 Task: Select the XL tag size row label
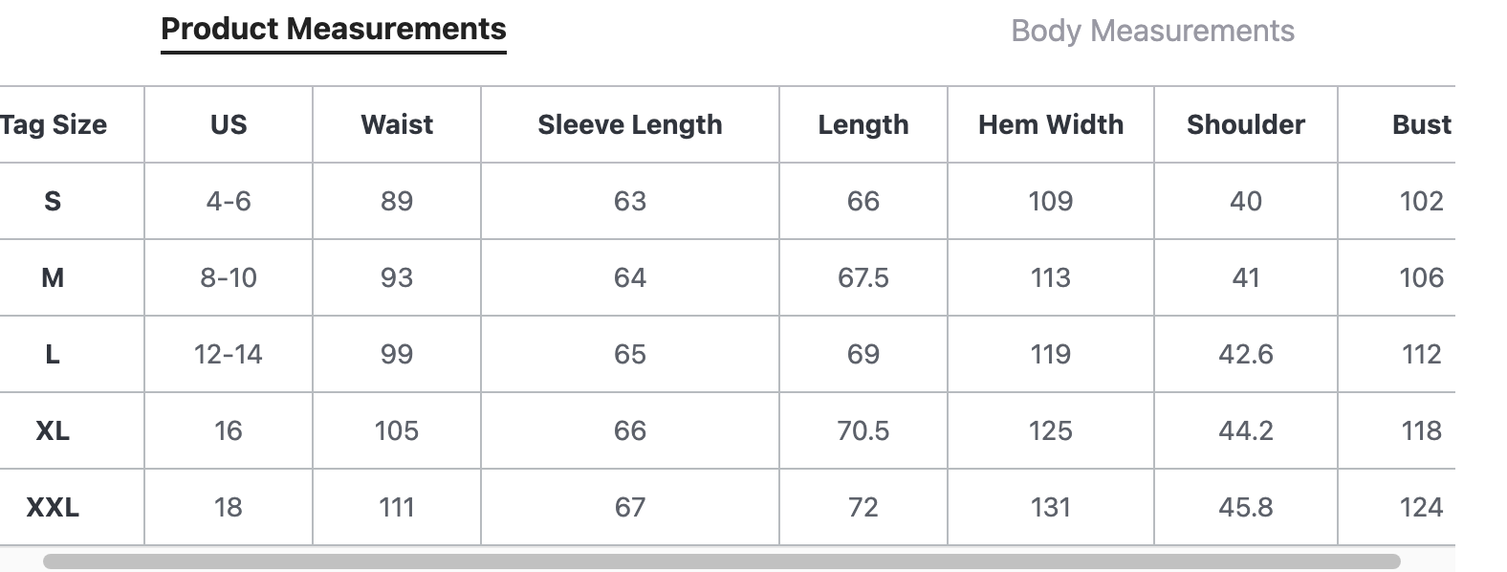[53, 430]
